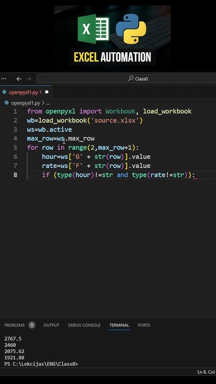Click terminal output value 1921.88
Viewport: 216px width, 384px height.
point(14,358)
